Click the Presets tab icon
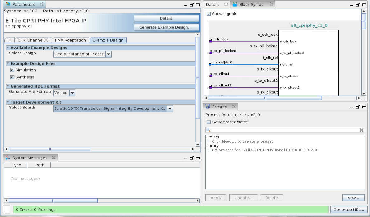Screen dimensions: 370x217 click(x=208, y=107)
